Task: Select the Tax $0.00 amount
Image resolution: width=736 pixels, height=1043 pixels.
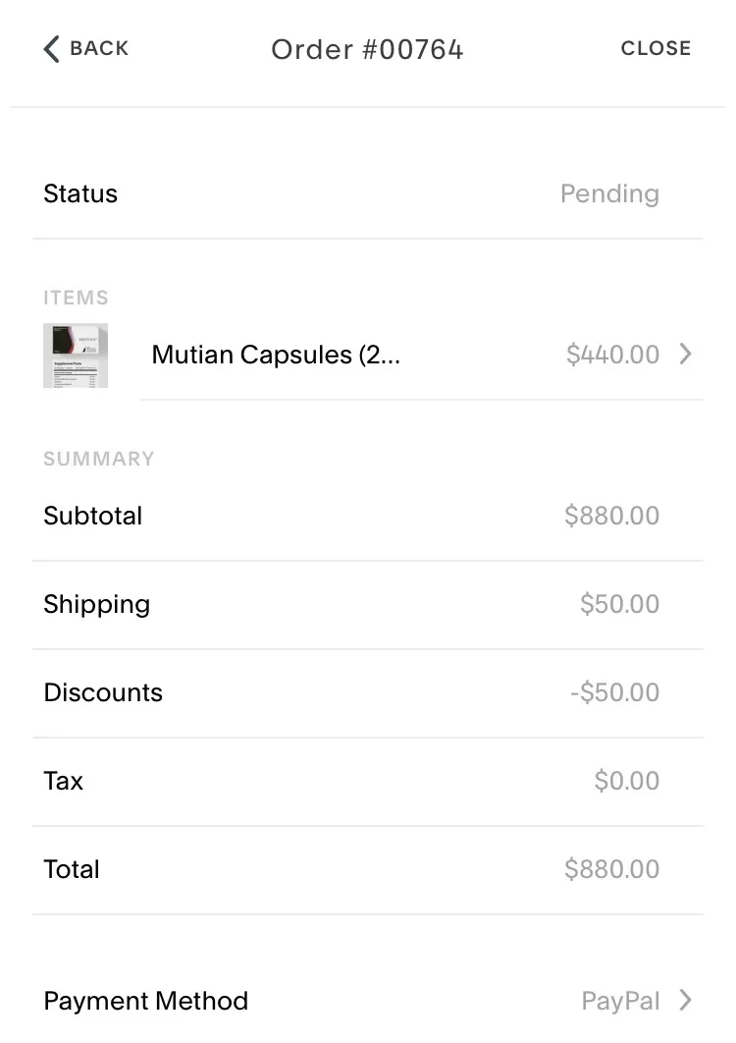Action: [626, 781]
